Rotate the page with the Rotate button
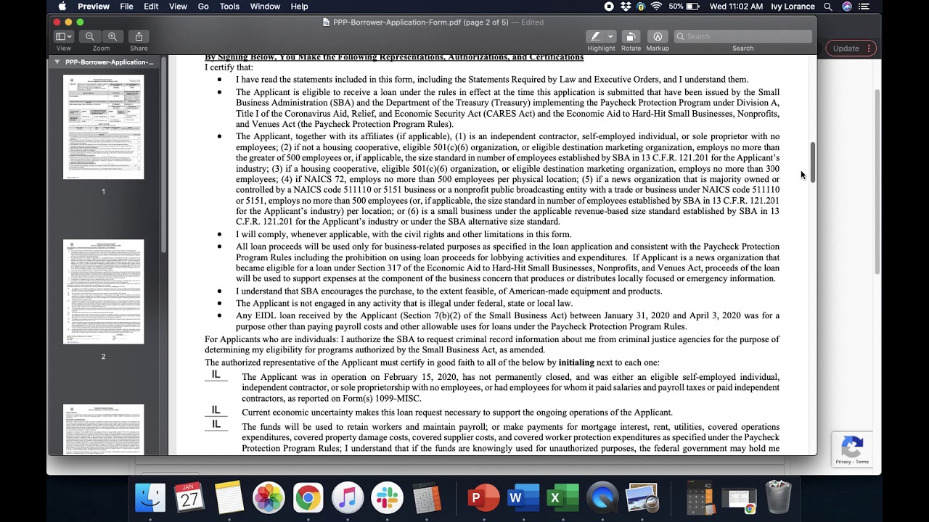This screenshot has height=522, width=929. coord(631,36)
